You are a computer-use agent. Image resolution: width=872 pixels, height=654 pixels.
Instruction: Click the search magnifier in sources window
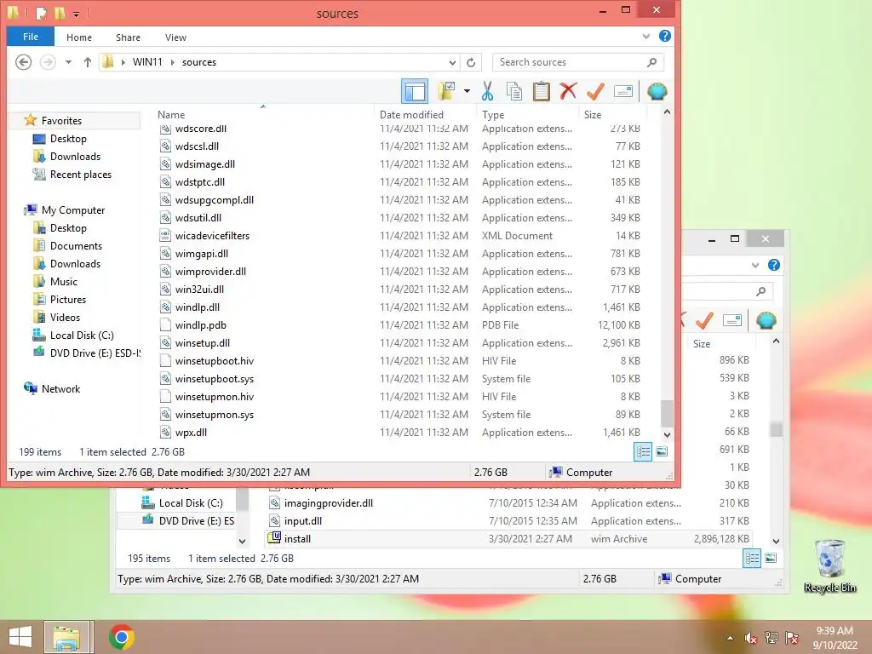click(x=651, y=62)
